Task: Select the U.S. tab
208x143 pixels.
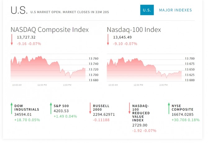Action: pos(147,10)
